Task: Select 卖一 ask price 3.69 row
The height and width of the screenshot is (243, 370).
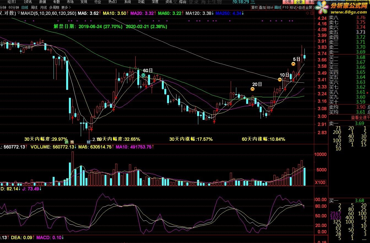Action: (x=347, y=52)
